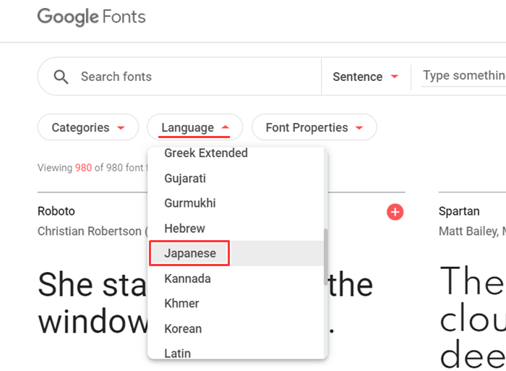The width and height of the screenshot is (506, 371).
Task: Open the Font Properties dropdown
Action: tap(314, 127)
